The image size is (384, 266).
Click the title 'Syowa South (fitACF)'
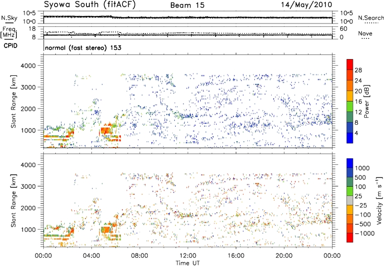90,5
